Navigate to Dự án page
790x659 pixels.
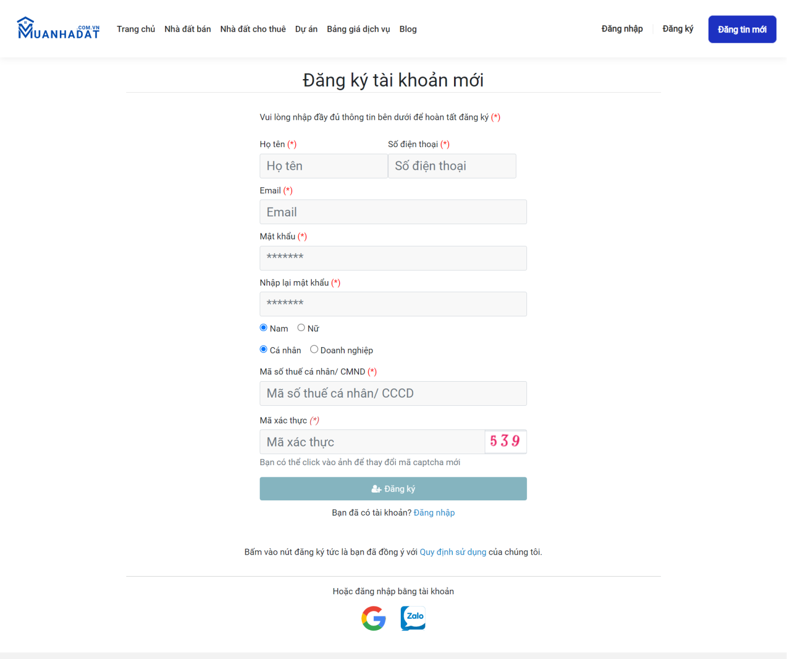[306, 29]
